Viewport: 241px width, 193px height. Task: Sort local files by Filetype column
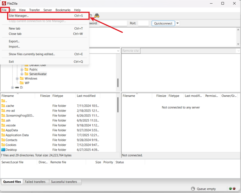64,96
